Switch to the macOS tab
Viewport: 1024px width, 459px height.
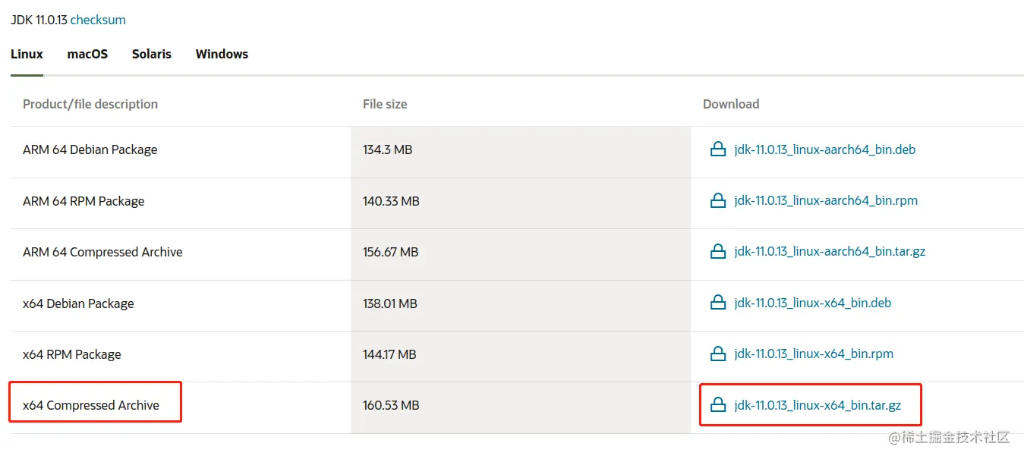click(87, 55)
